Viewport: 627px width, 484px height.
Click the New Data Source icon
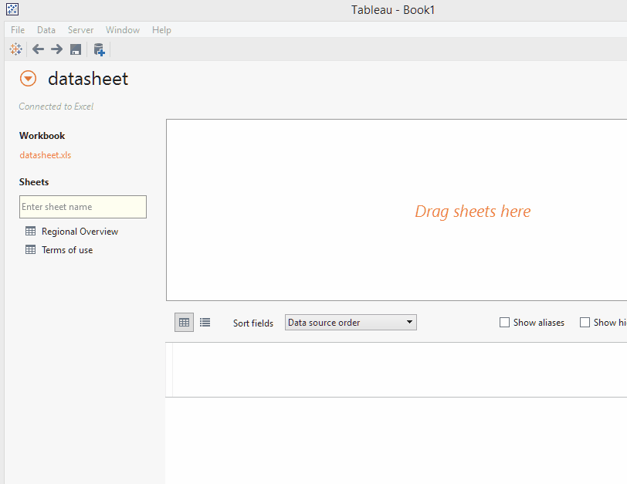(x=98, y=49)
